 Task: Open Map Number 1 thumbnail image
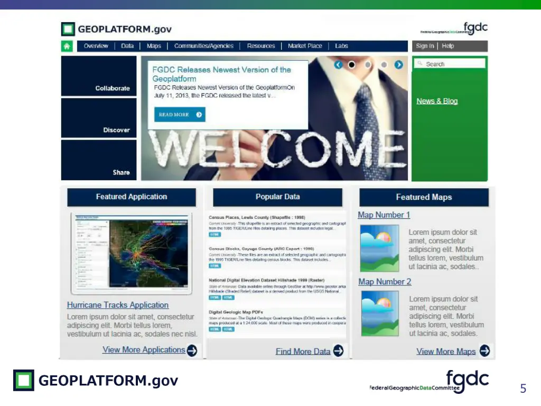pos(379,248)
